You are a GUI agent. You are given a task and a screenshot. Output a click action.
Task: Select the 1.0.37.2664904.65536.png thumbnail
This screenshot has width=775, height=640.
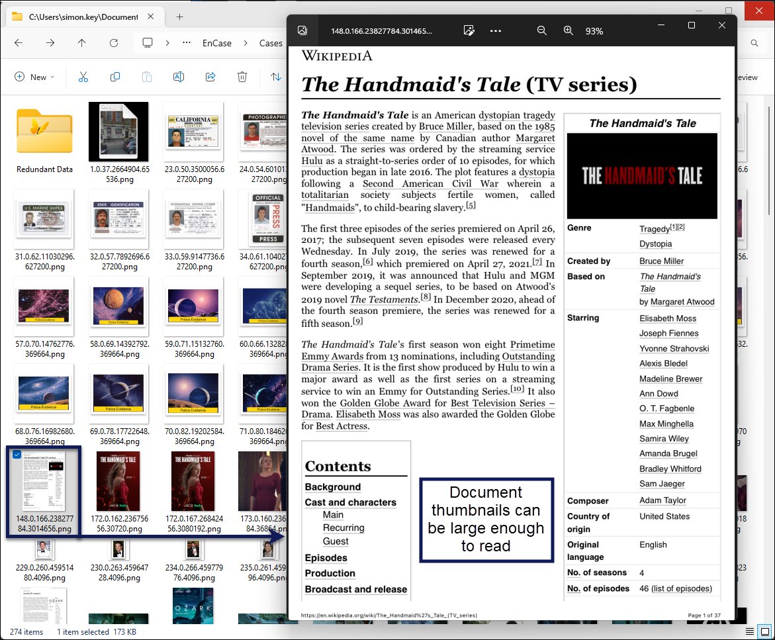[118, 132]
